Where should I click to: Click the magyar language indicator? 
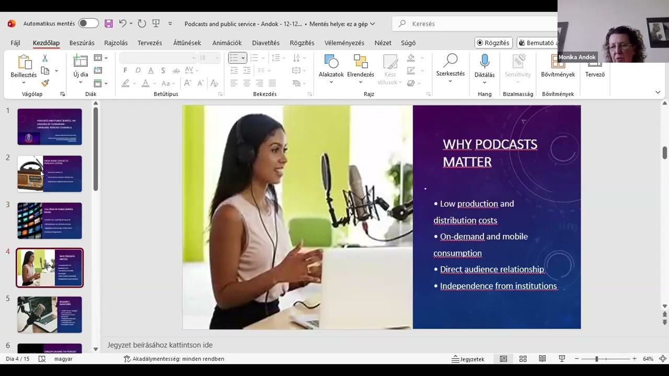point(64,359)
